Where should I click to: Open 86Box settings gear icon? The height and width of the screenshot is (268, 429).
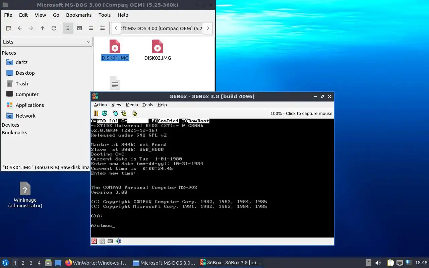pos(134,113)
